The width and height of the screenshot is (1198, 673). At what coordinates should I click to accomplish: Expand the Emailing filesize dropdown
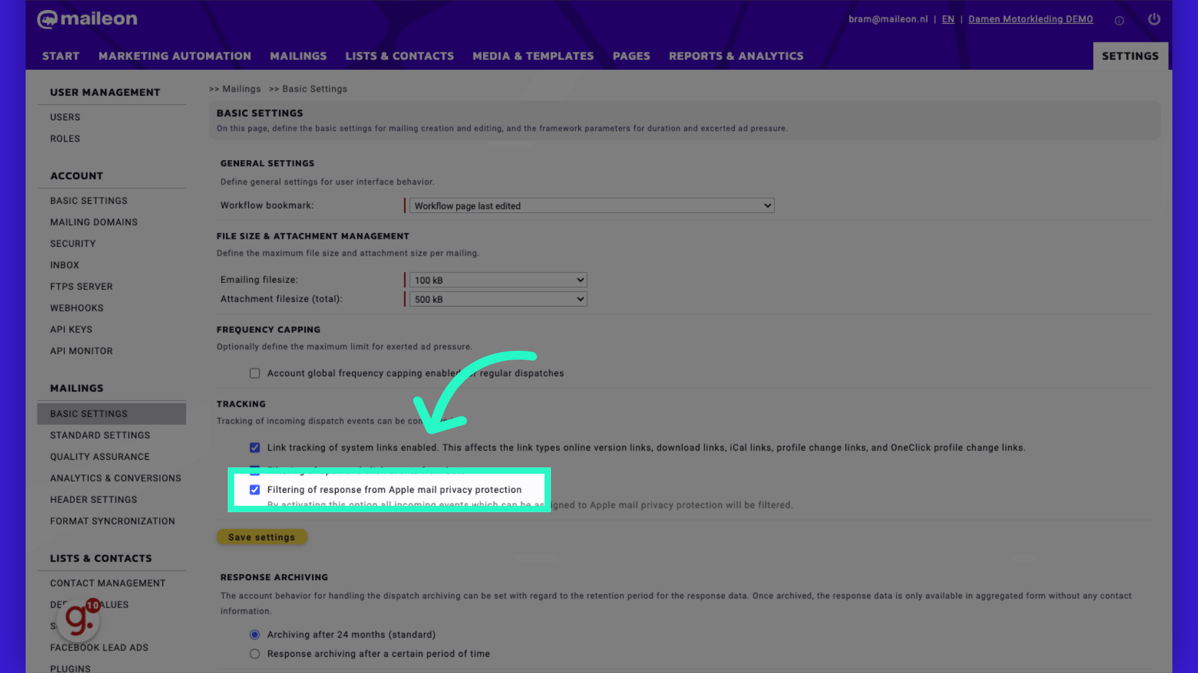(x=495, y=279)
